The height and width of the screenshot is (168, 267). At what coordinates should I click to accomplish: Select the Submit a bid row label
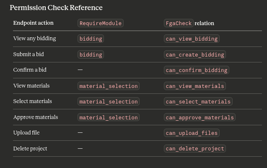29,54
